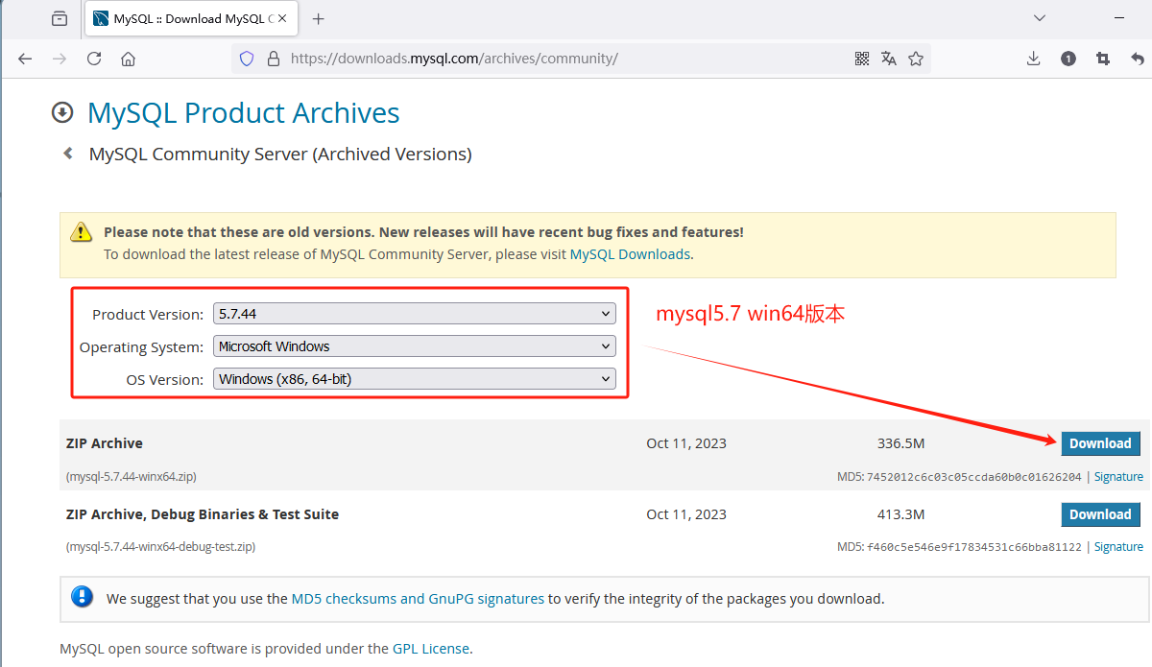
Task: Open the Product Version dropdown
Action: pyautogui.click(x=414, y=314)
